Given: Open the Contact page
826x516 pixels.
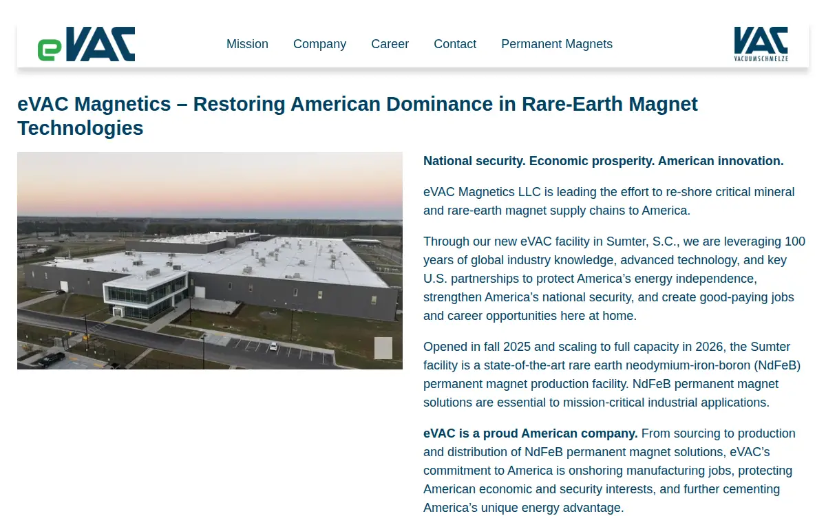Looking at the screenshot, I should click(x=455, y=44).
